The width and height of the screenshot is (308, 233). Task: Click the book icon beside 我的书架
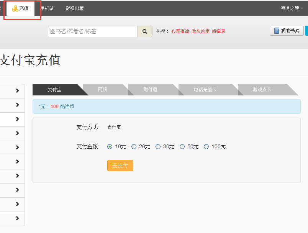(277, 31)
